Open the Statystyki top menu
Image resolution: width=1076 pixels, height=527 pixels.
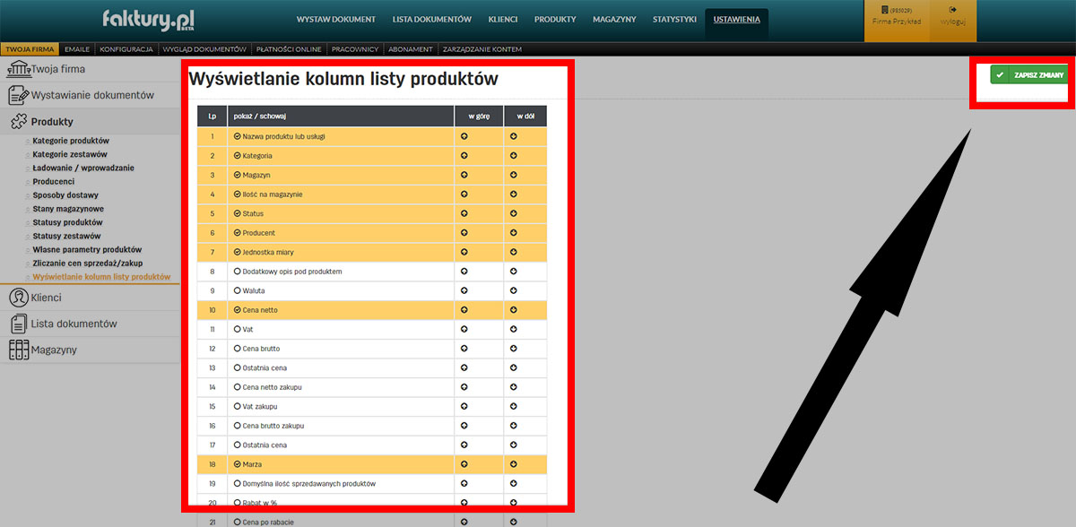tap(674, 19)
